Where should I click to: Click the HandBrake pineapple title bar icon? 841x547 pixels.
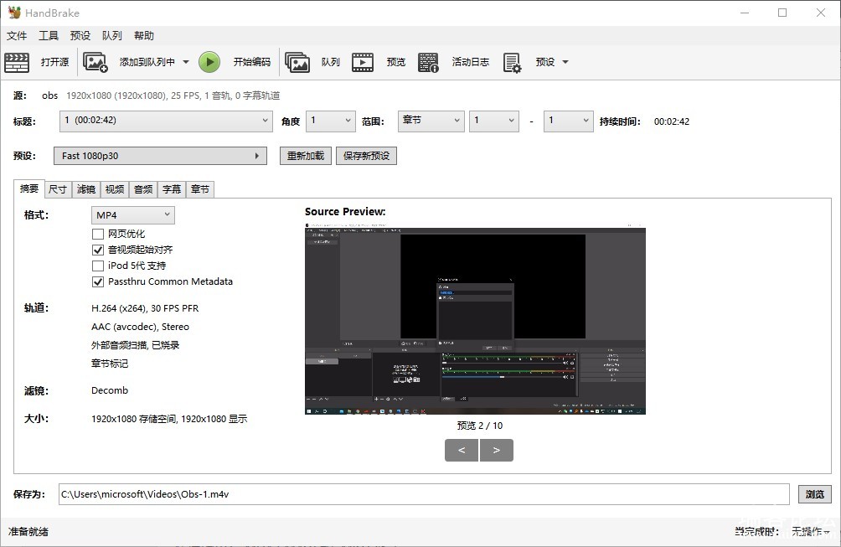click(x=14, y=13)
